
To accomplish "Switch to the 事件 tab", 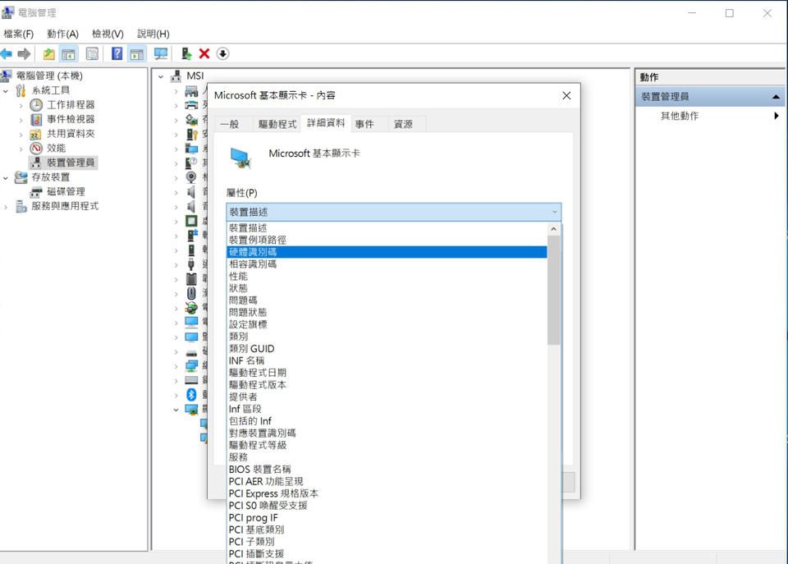I will pyautogui.click(x=364, y=124).
